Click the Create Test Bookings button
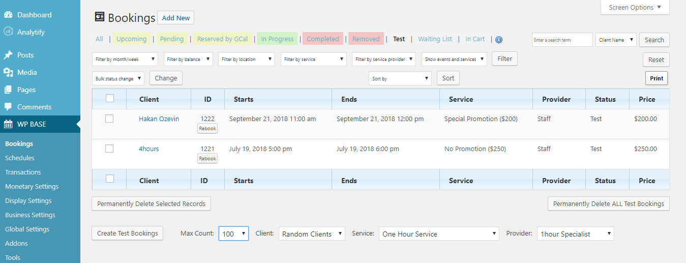686x263 pixels. tap(128, 233)
